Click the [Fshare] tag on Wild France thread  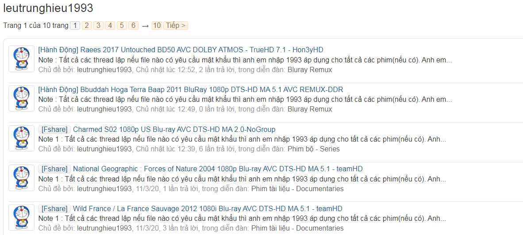(54, 208)
